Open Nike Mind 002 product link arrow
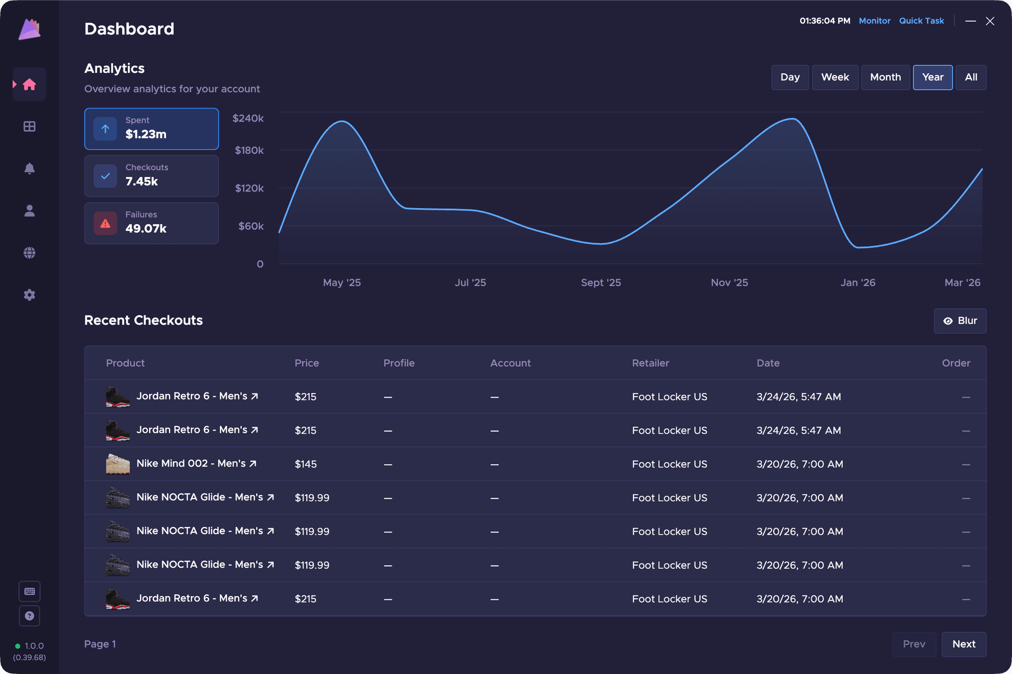This screenshot has height=674, width=1012. tap(253, 464)
